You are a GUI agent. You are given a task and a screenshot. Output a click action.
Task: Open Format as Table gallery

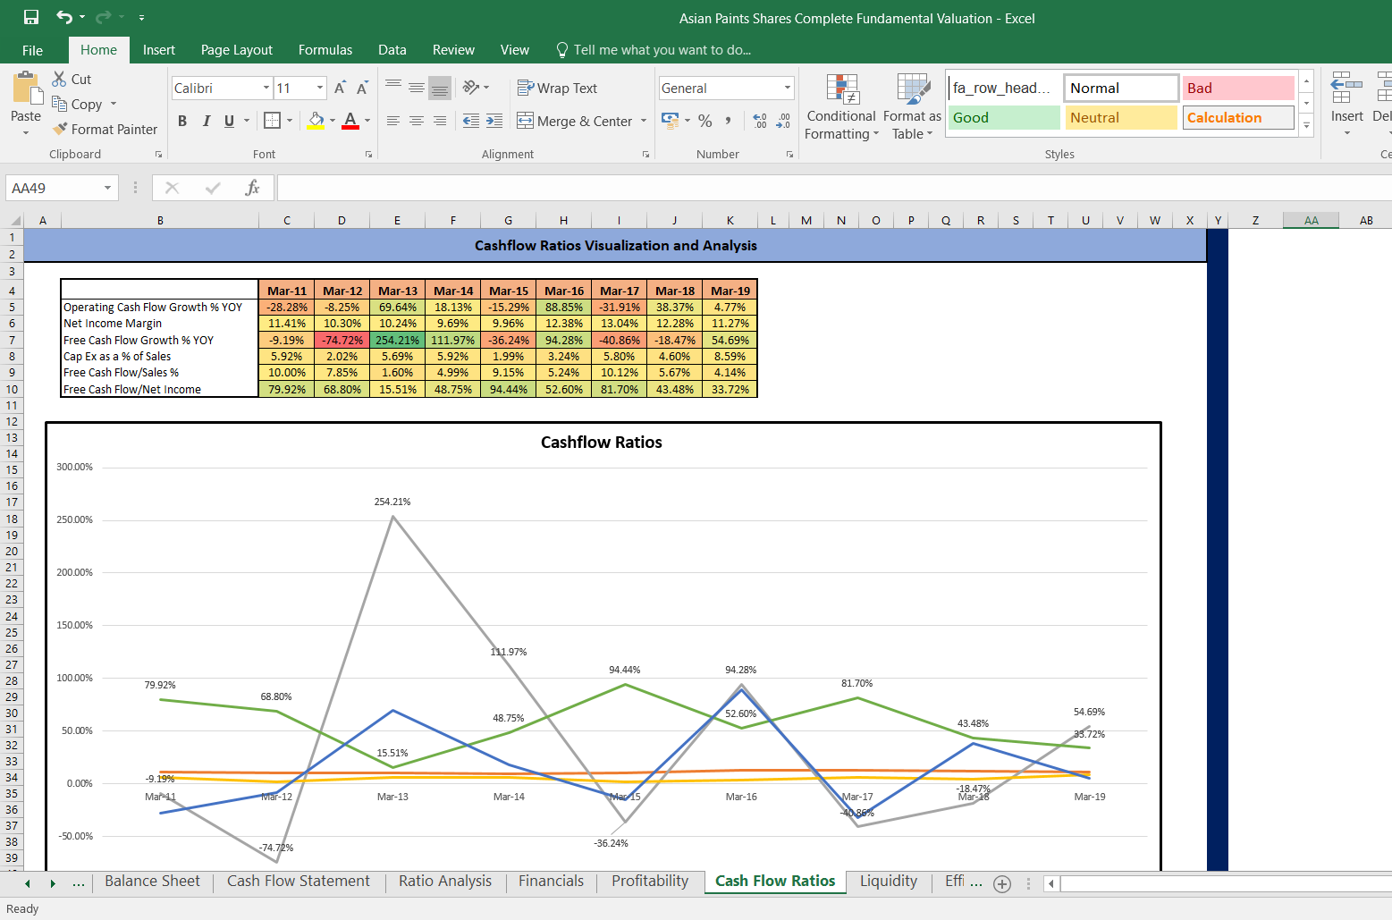(912, 107)
